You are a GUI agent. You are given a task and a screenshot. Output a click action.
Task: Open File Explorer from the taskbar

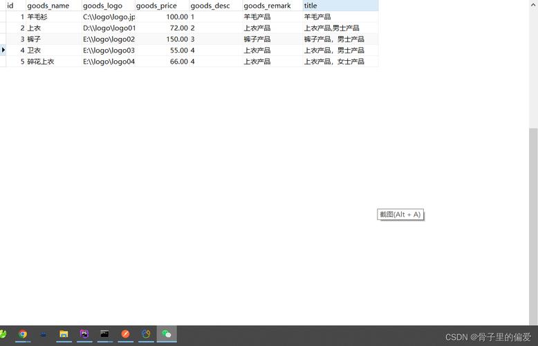[64, 334]
